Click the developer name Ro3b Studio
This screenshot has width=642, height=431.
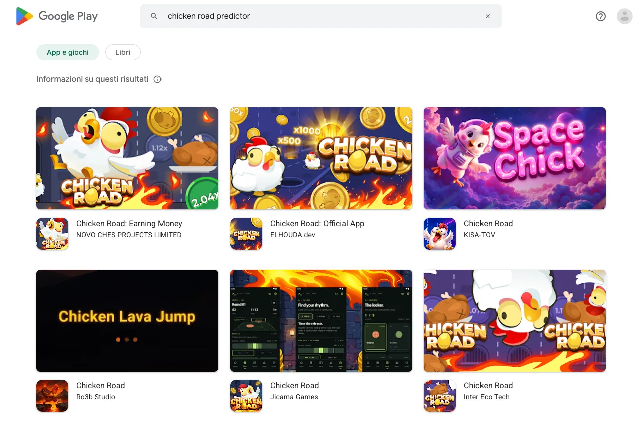pos(96,397)
